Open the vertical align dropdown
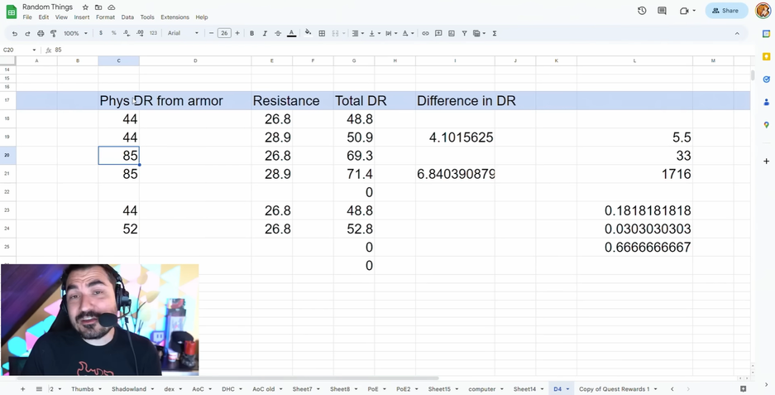This screenshot has width=775, height=395. click(x=374, y=33)
